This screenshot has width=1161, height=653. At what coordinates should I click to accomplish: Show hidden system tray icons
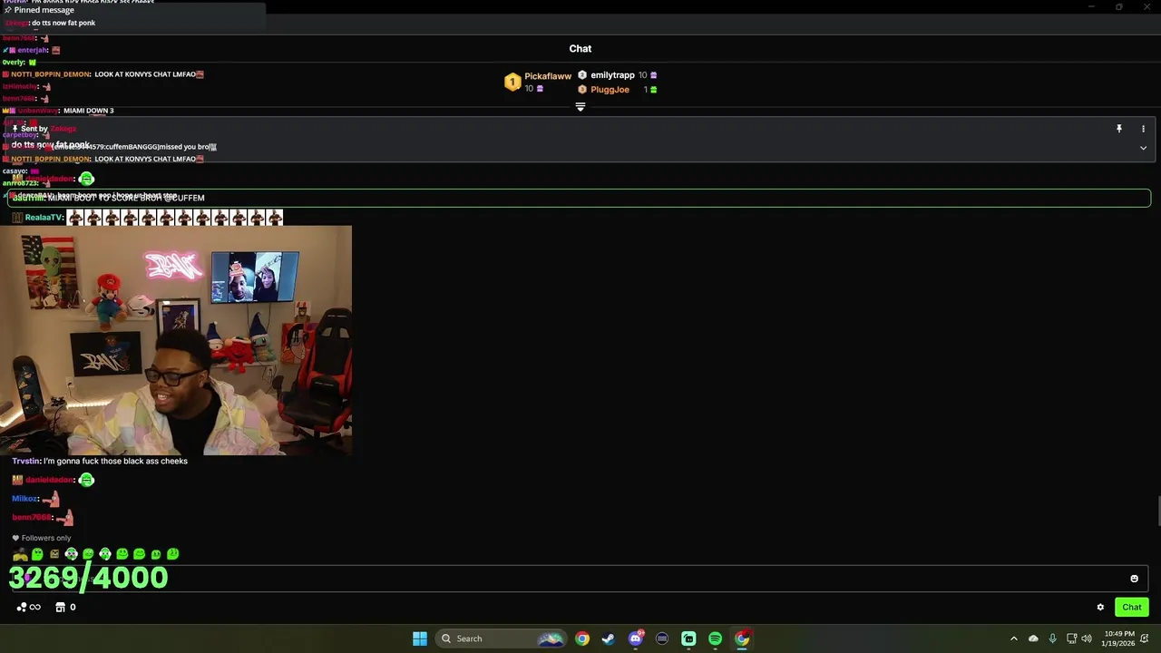[1014, 638]
